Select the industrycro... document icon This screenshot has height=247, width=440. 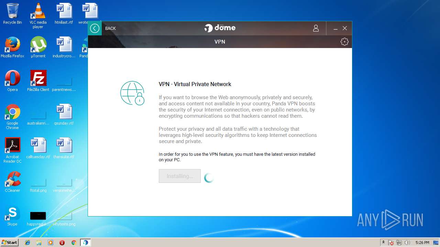[x=64, y=47]
